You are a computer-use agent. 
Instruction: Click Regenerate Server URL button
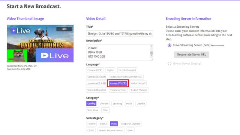click(192, 55)
